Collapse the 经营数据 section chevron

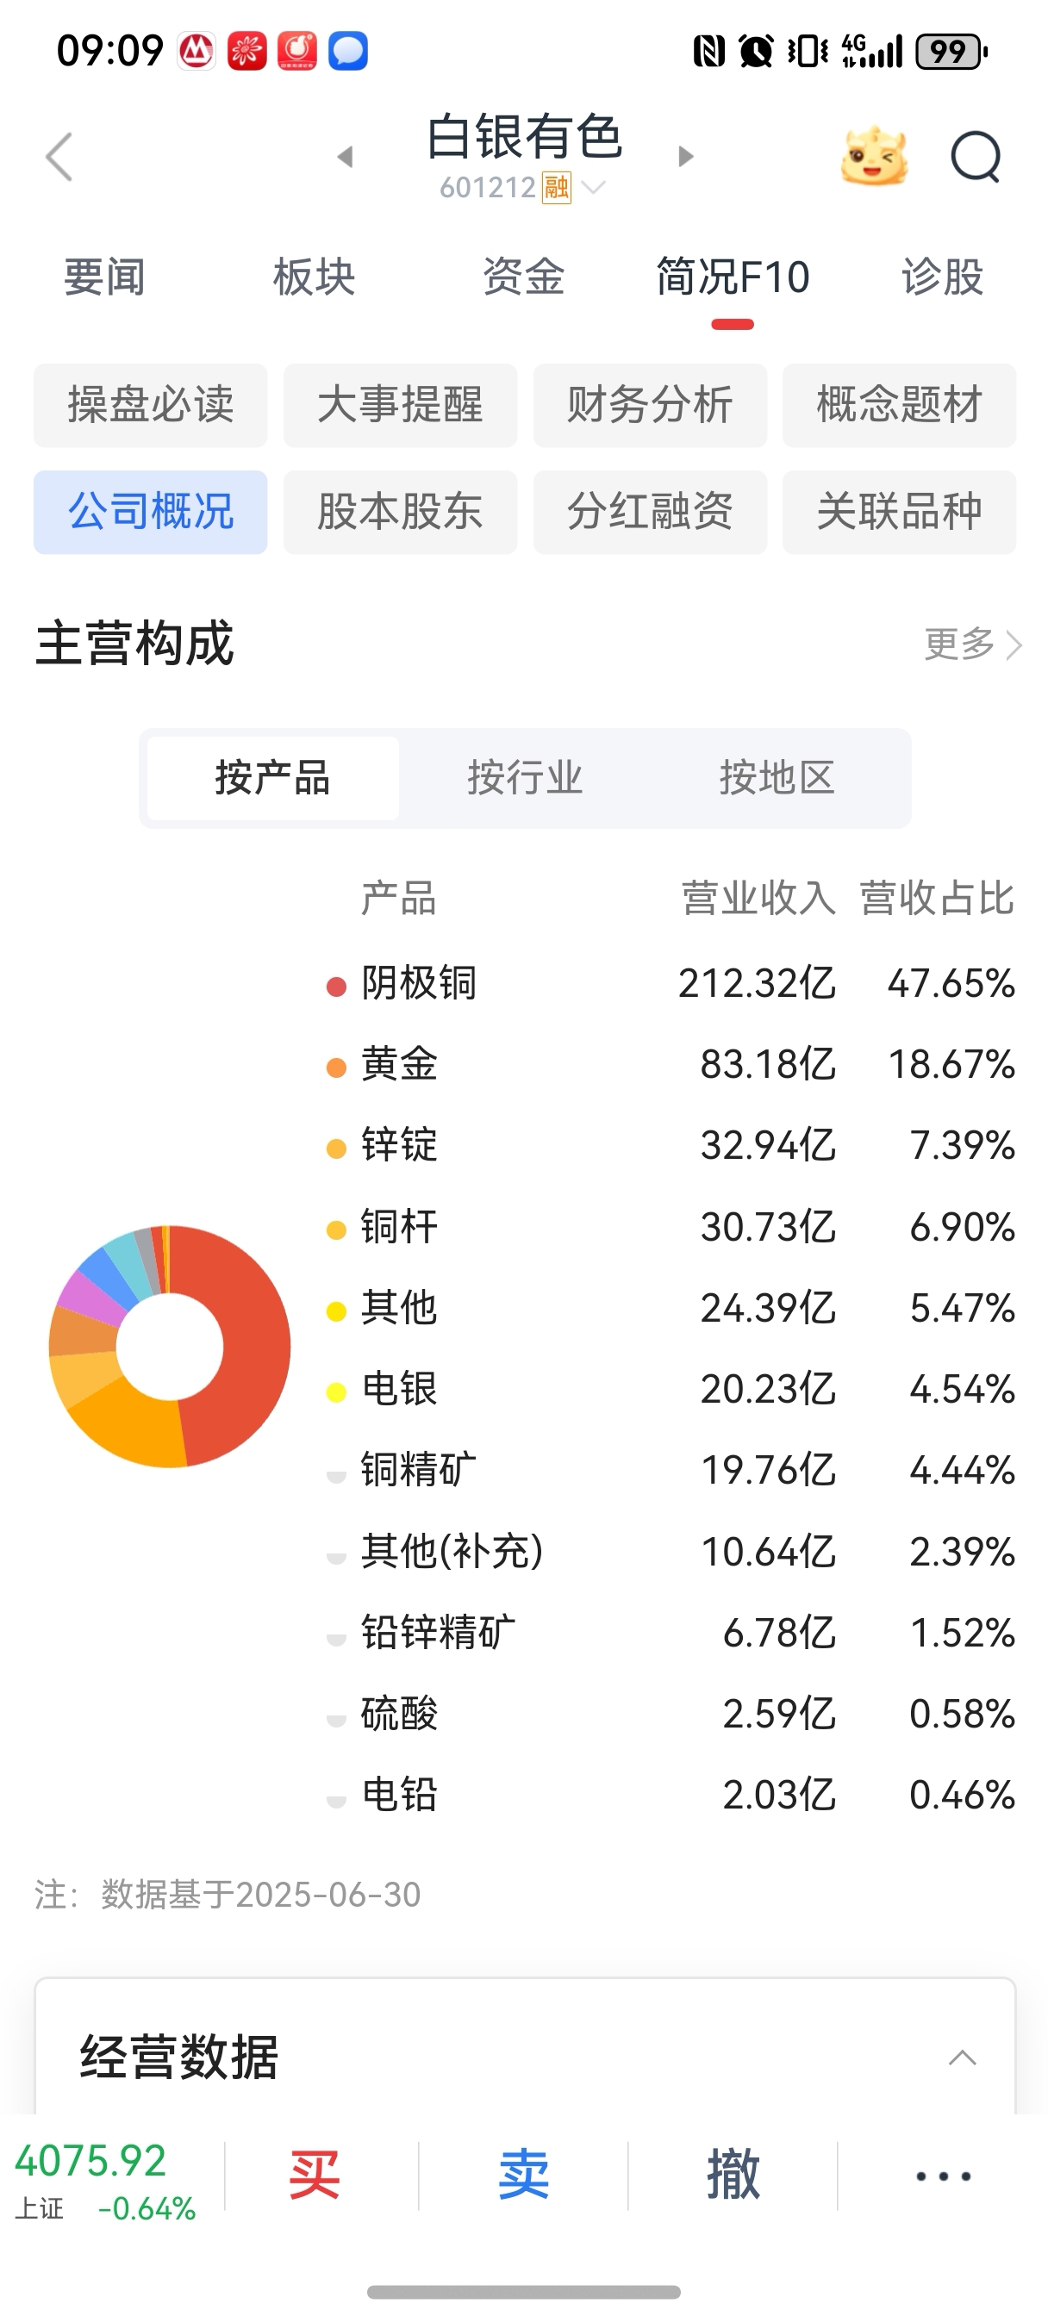click(x=963, y=2057)
